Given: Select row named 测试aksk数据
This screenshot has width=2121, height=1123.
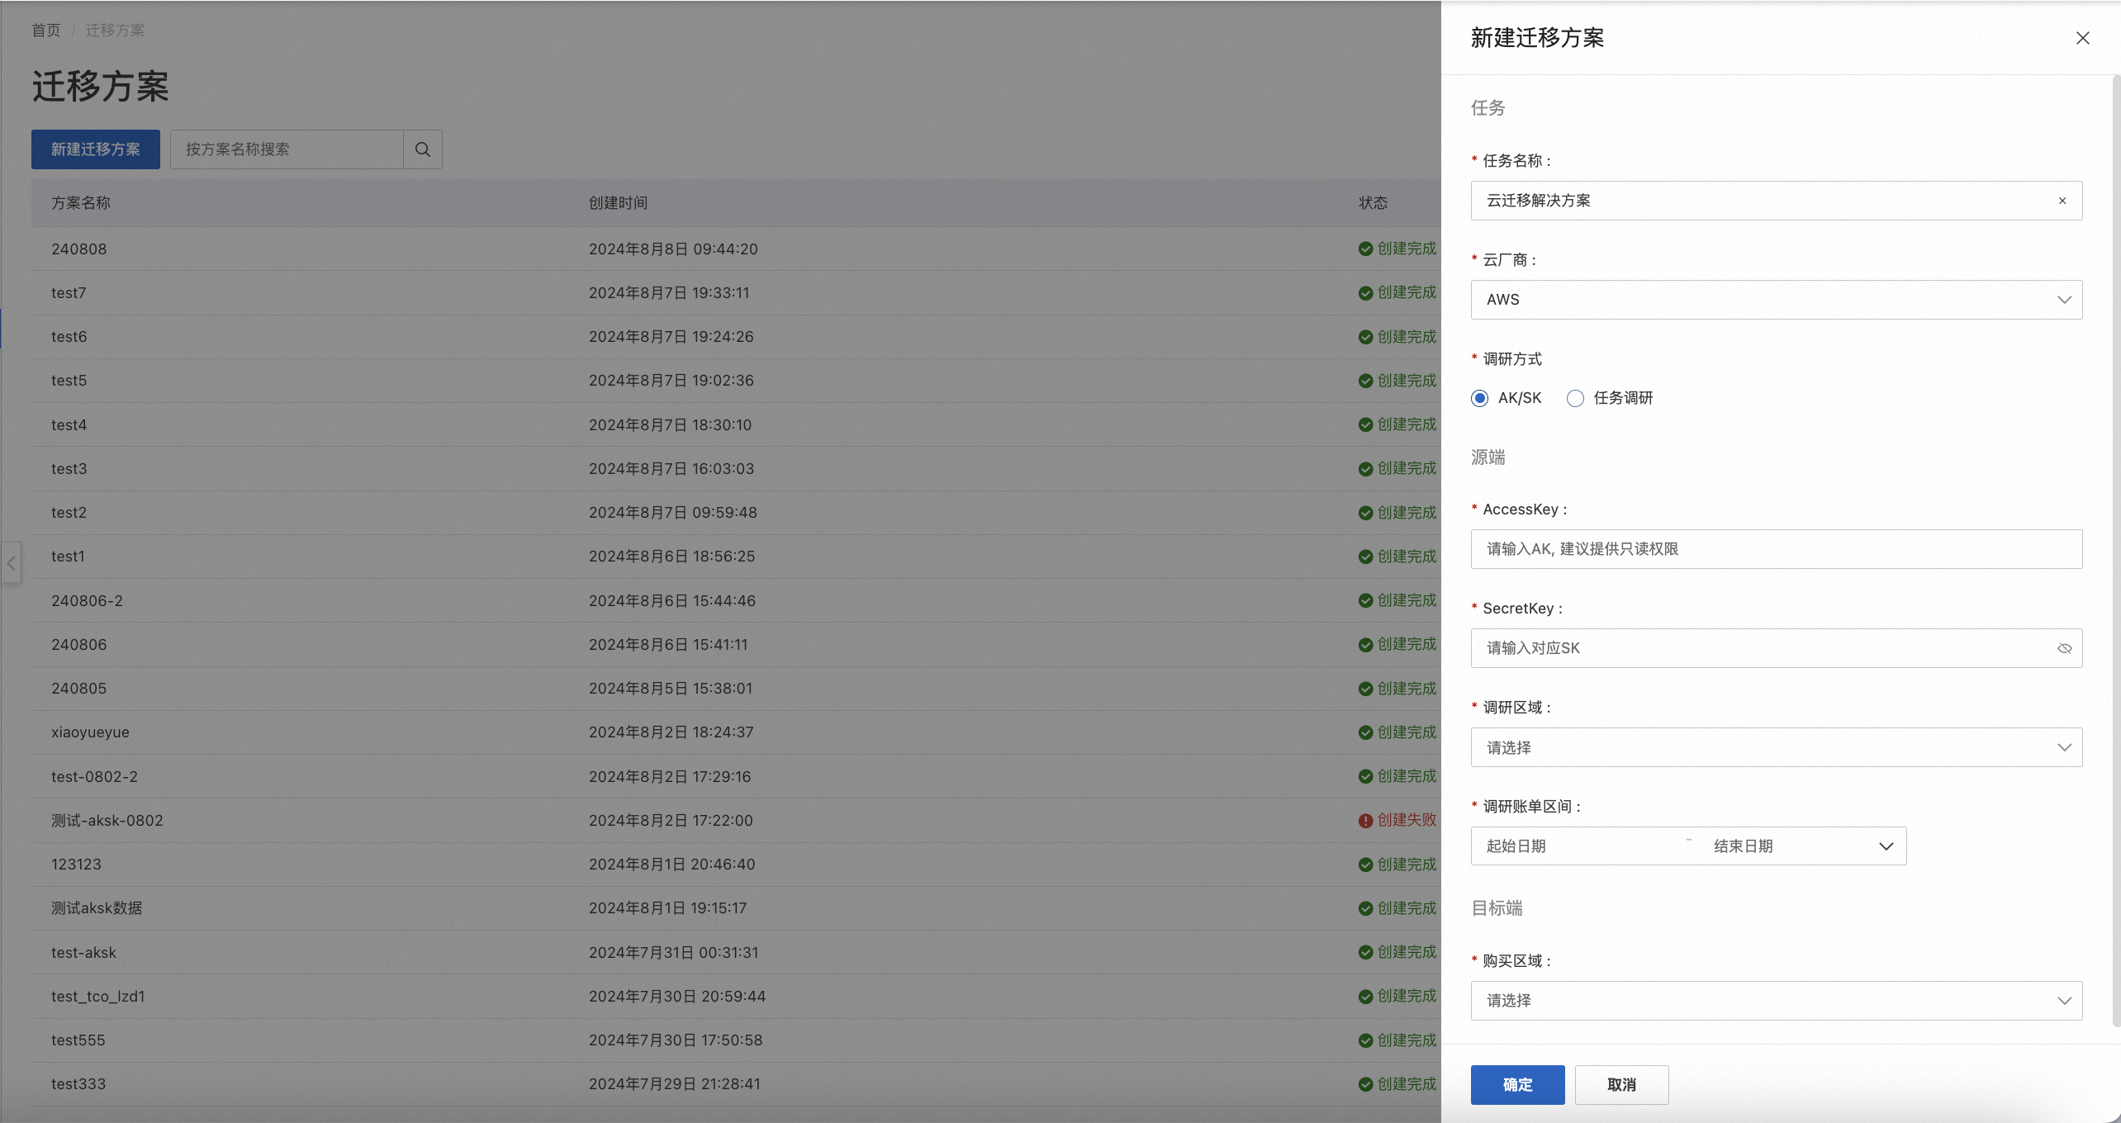Looking at the screenshot, I should coord(737,908).
